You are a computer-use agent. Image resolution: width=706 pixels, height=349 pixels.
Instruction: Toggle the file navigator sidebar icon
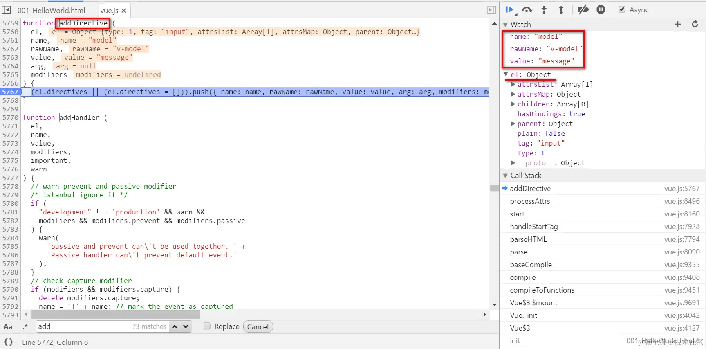(x=7, y=10)
